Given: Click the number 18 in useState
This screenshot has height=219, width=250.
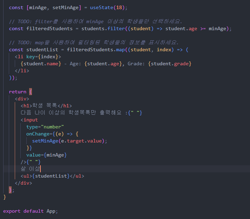Looking at the screenshot, I should pyautogui.click(x=119, y=7).
